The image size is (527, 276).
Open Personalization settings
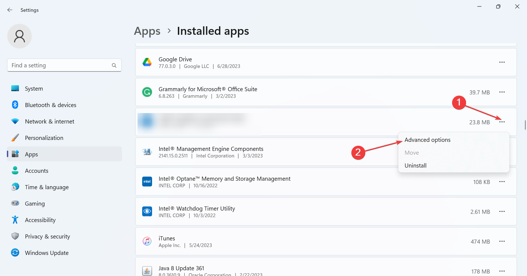pos(64,138)
